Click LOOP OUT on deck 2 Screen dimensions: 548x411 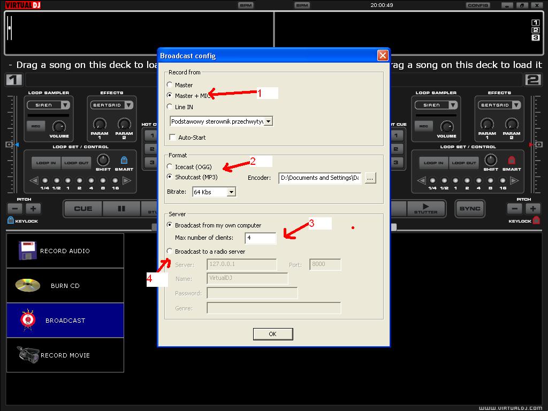[x=464, y=163]
